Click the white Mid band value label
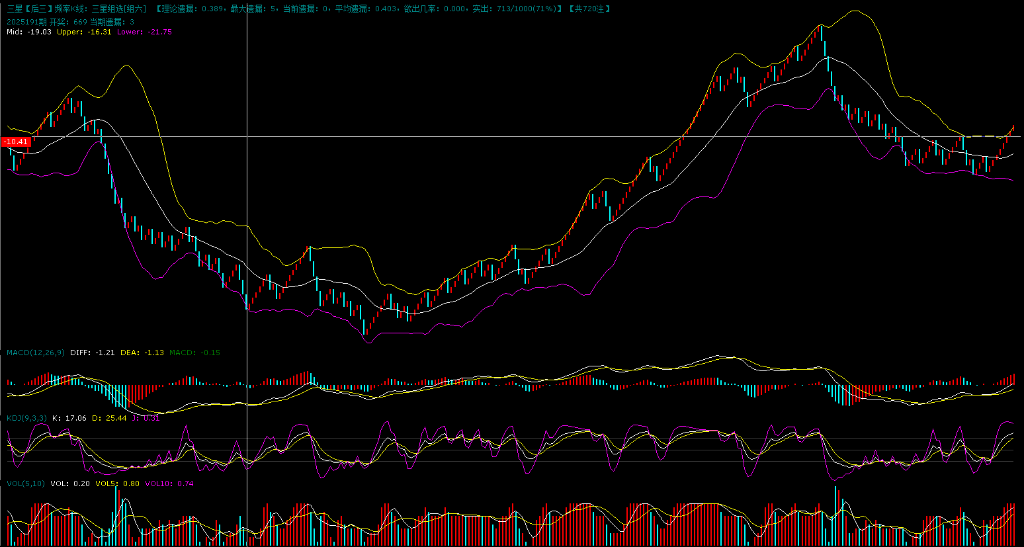The height and width of the screenshot is (547, 1024). click(x=28, y=32)
